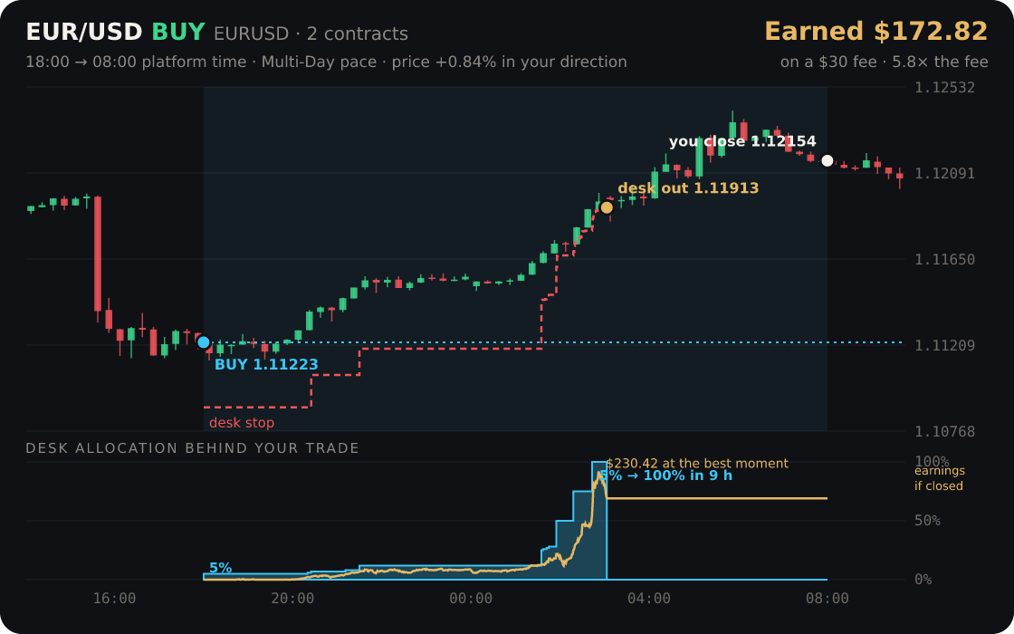Click the blue BUY entry marker dot
1014x634 pixels.
point(203,342)
